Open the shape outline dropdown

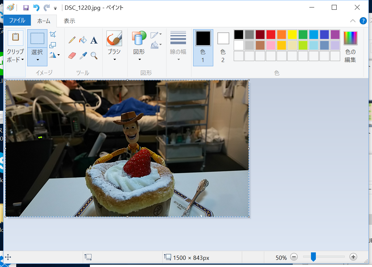[x=156, y=35]
